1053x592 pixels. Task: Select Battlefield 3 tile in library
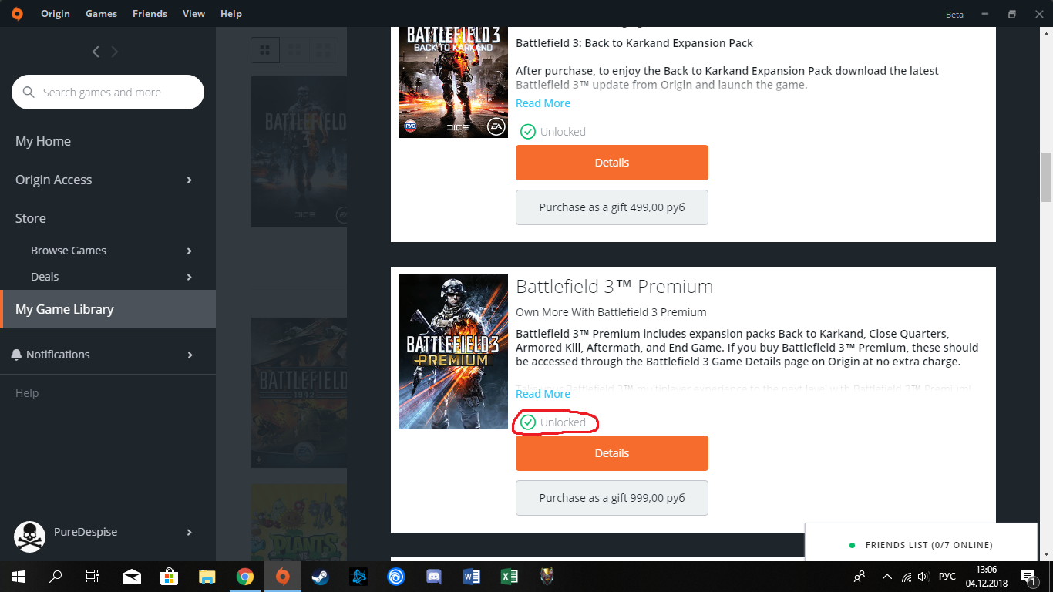(x=299, y=151)
